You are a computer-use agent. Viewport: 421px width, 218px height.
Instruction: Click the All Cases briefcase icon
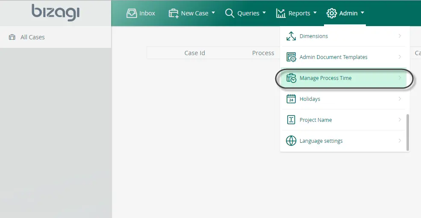[12, 37]
